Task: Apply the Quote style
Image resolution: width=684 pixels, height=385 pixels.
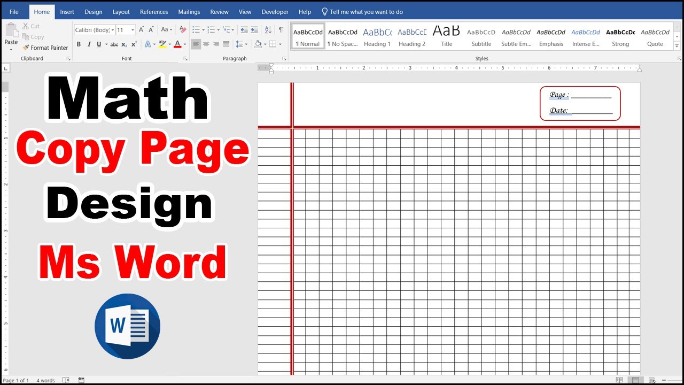Action: (655, 37)
